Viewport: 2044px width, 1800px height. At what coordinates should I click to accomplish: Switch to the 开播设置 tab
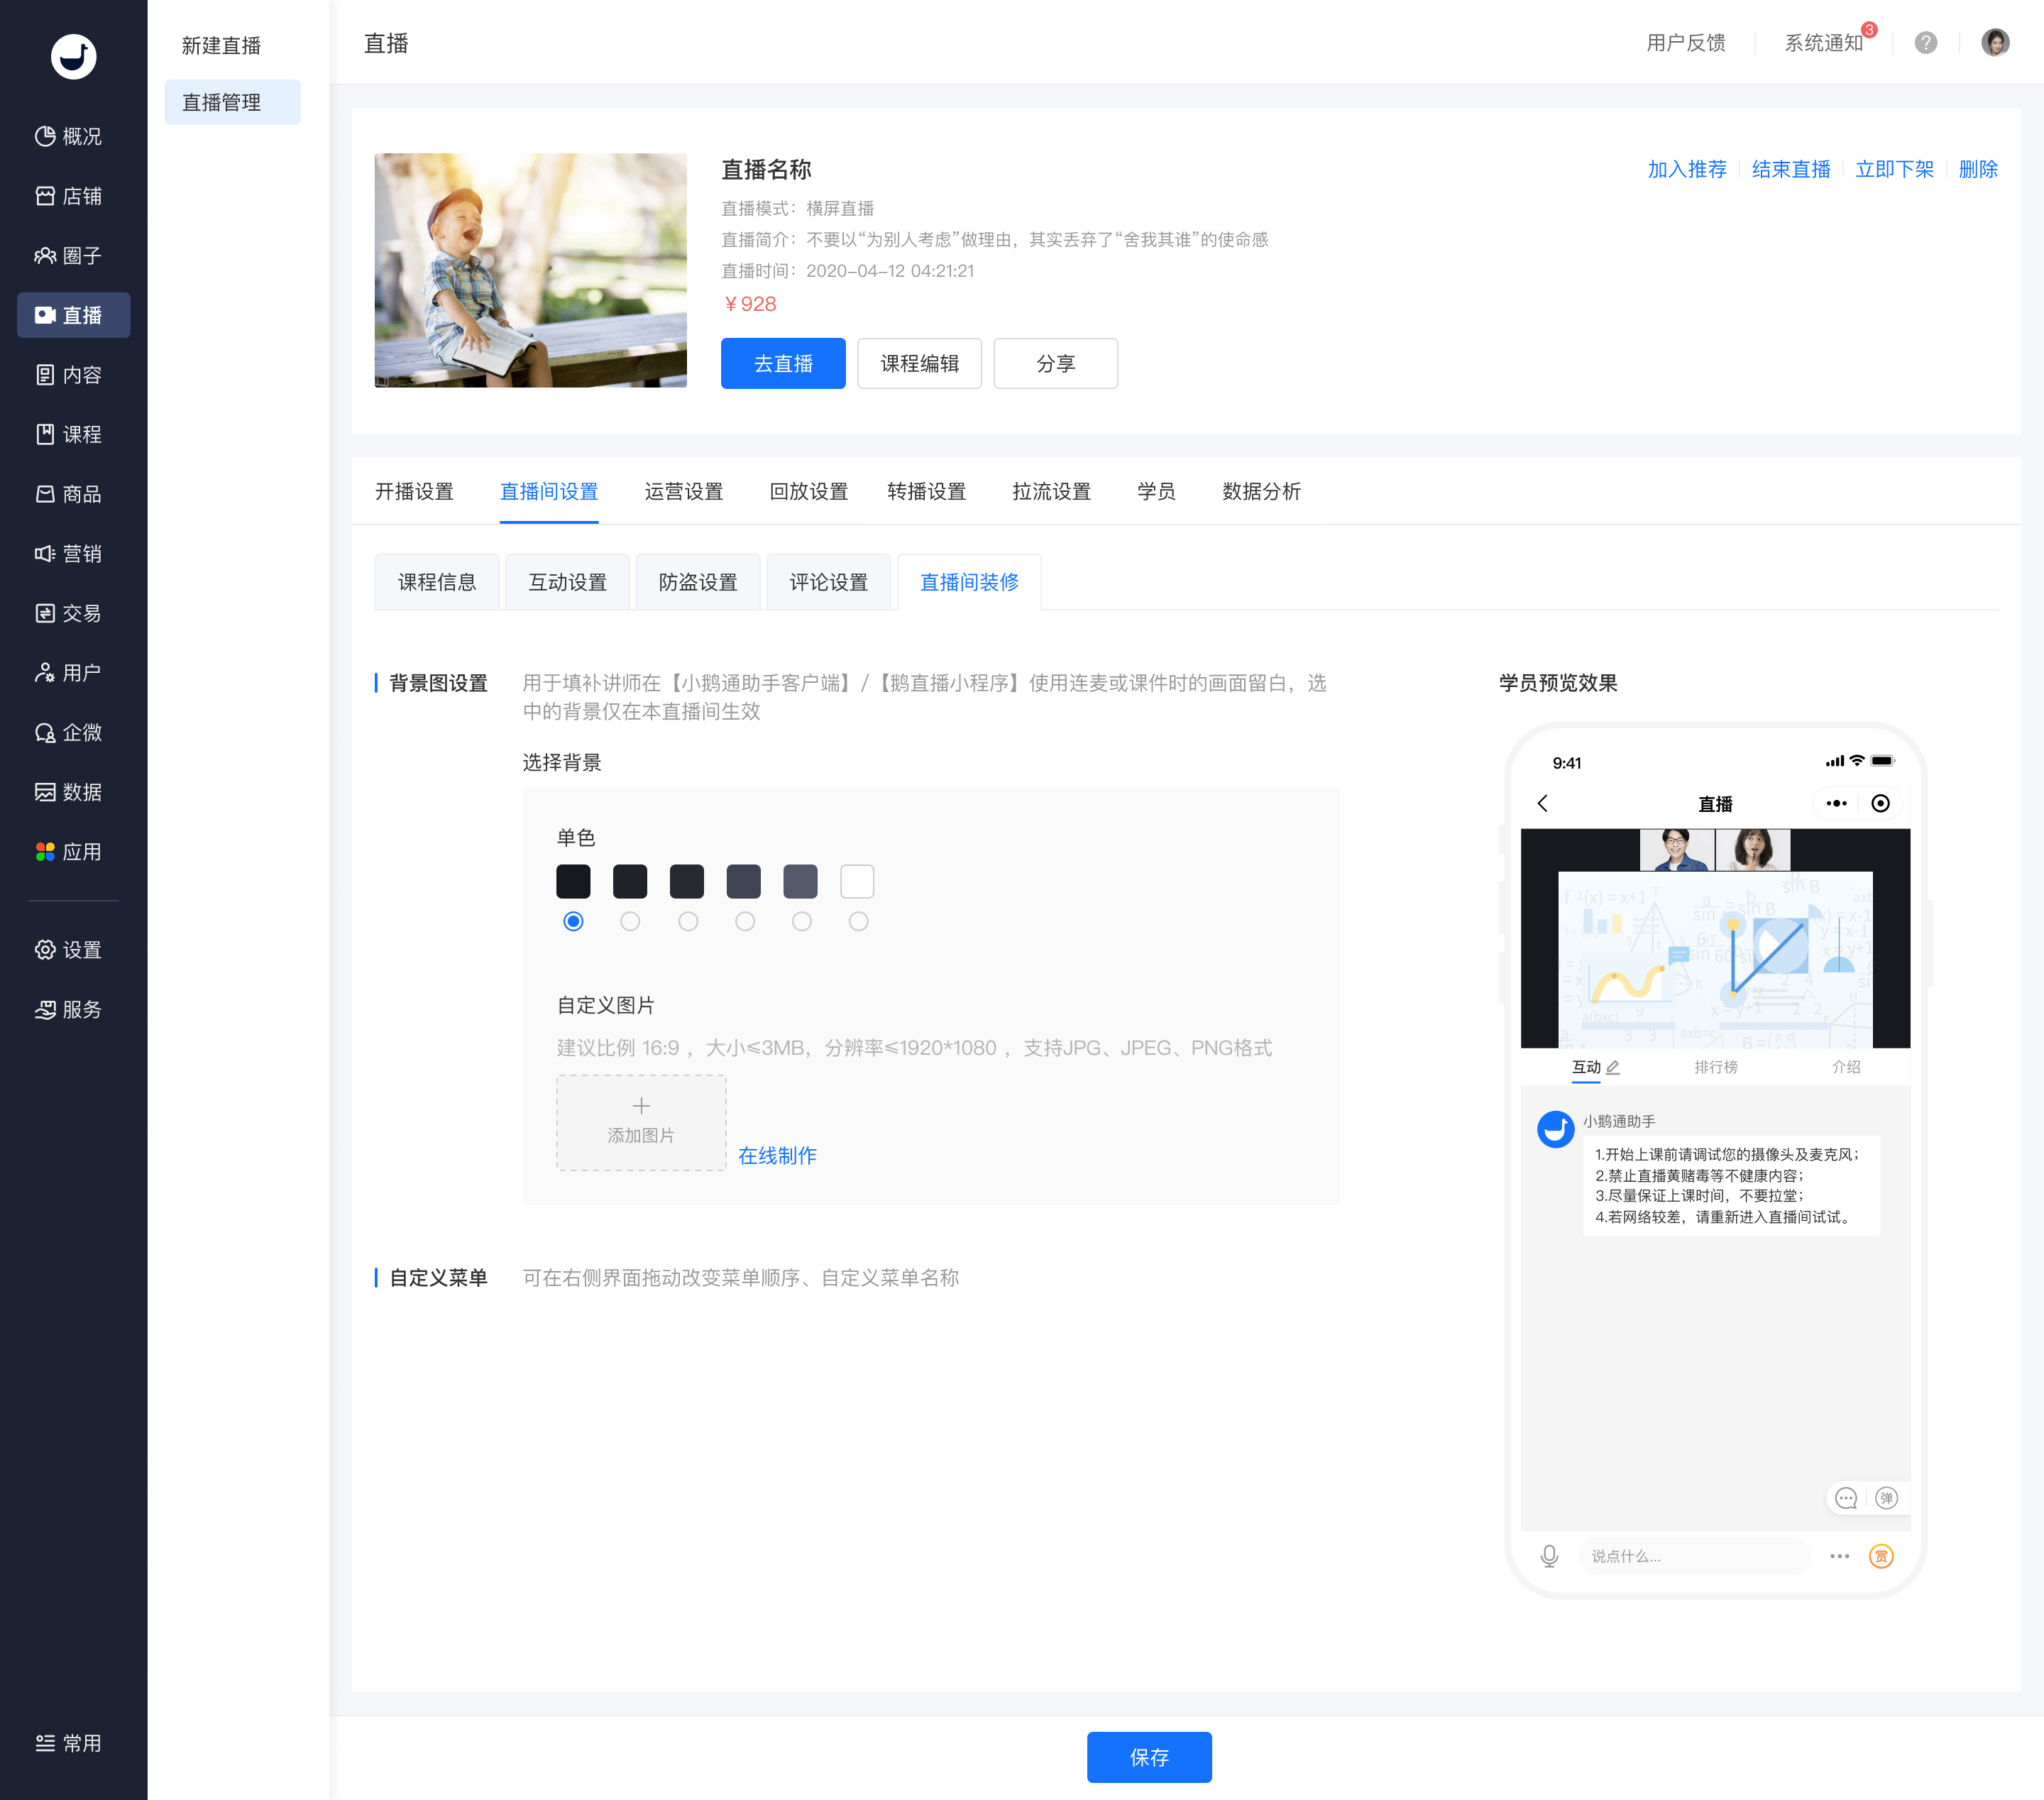pyautogui.click(x=414, y=491)
